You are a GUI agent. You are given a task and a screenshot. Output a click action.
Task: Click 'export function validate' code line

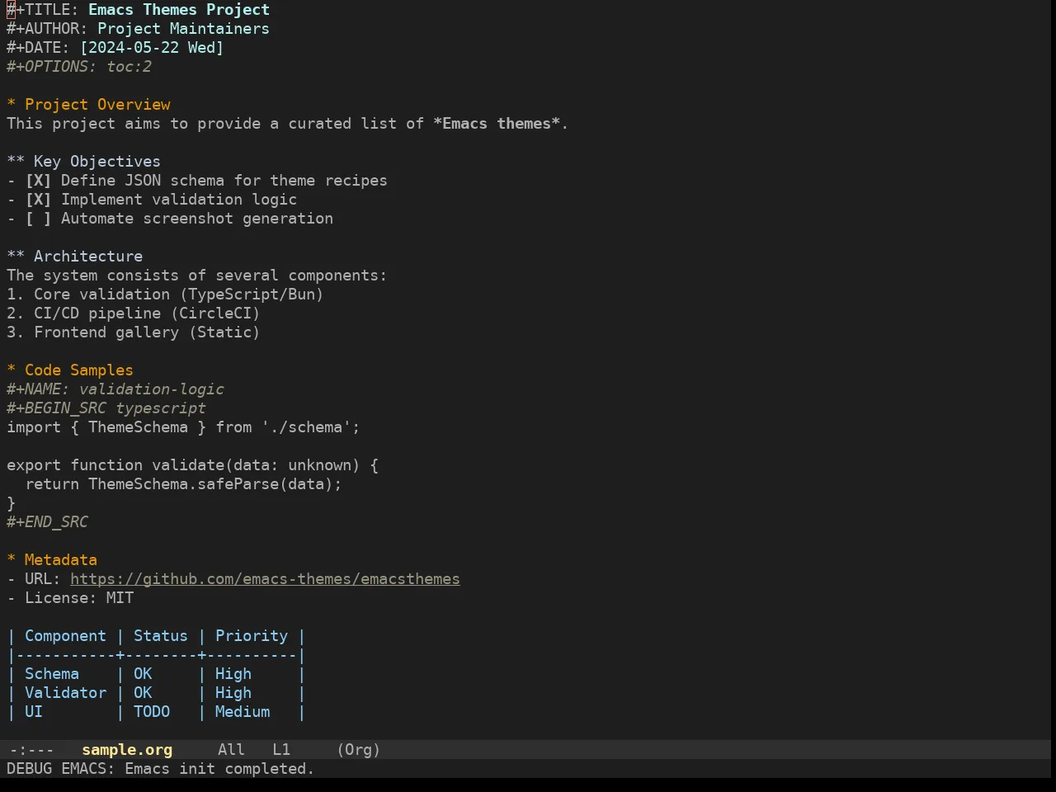pos(192,465)
